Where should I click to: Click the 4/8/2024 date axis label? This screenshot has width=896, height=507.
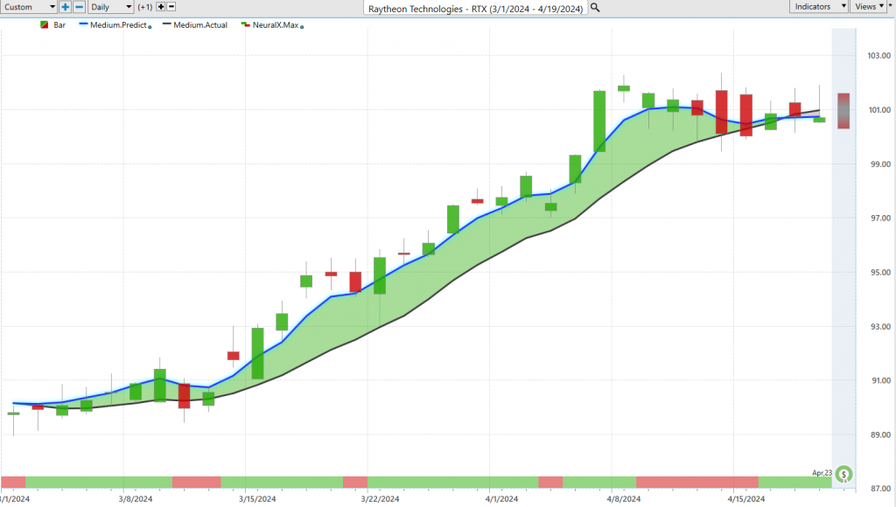point(623,499)
